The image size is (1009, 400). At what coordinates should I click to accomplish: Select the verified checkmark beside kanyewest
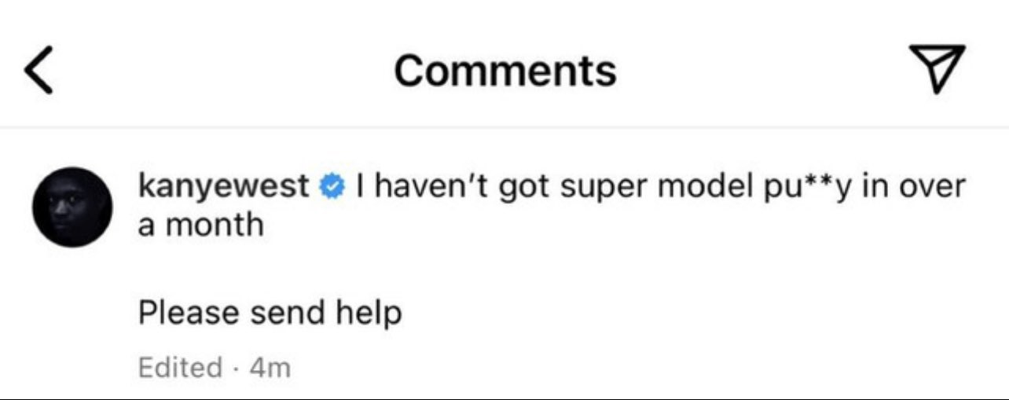332,187
